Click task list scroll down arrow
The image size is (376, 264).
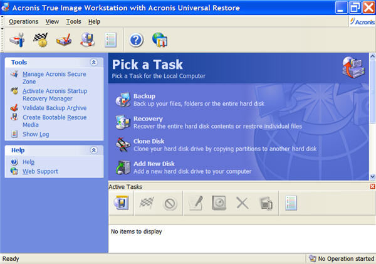coord(372,177)
